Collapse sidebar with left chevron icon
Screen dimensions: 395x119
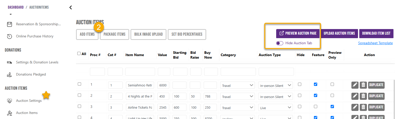(70, 7)
